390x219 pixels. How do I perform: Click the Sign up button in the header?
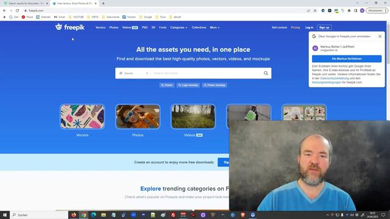pos(324,27)
